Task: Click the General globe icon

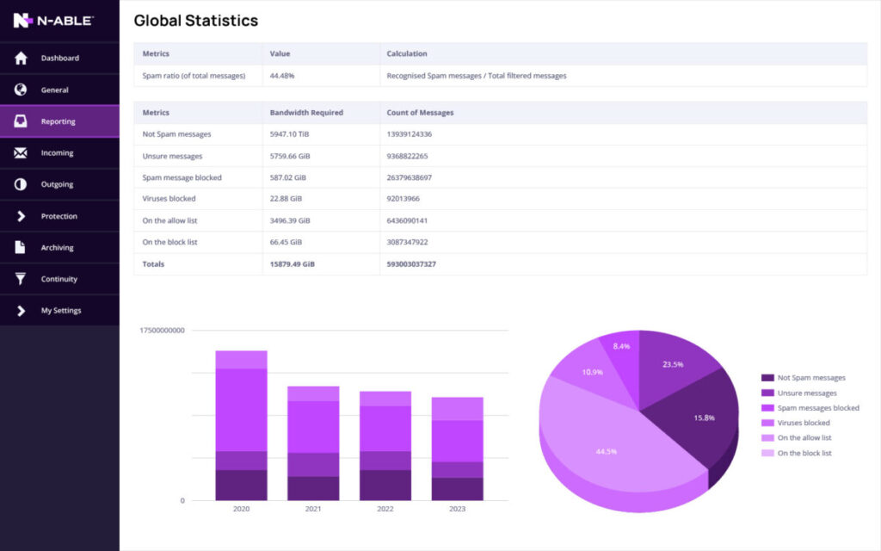Action: coord(21,90)
